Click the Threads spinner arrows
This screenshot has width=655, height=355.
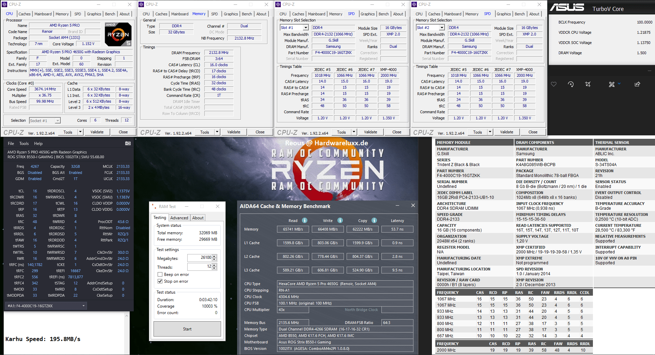point(214,267)
